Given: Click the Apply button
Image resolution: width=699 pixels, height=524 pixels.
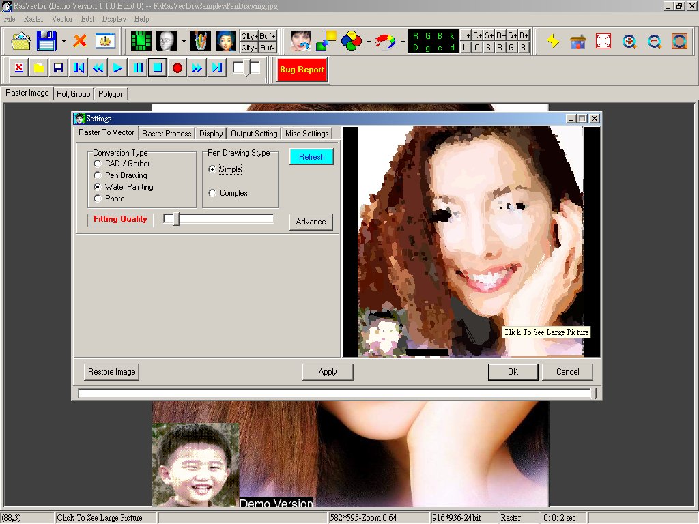Looking at the screenshot, I should point(328,372).
